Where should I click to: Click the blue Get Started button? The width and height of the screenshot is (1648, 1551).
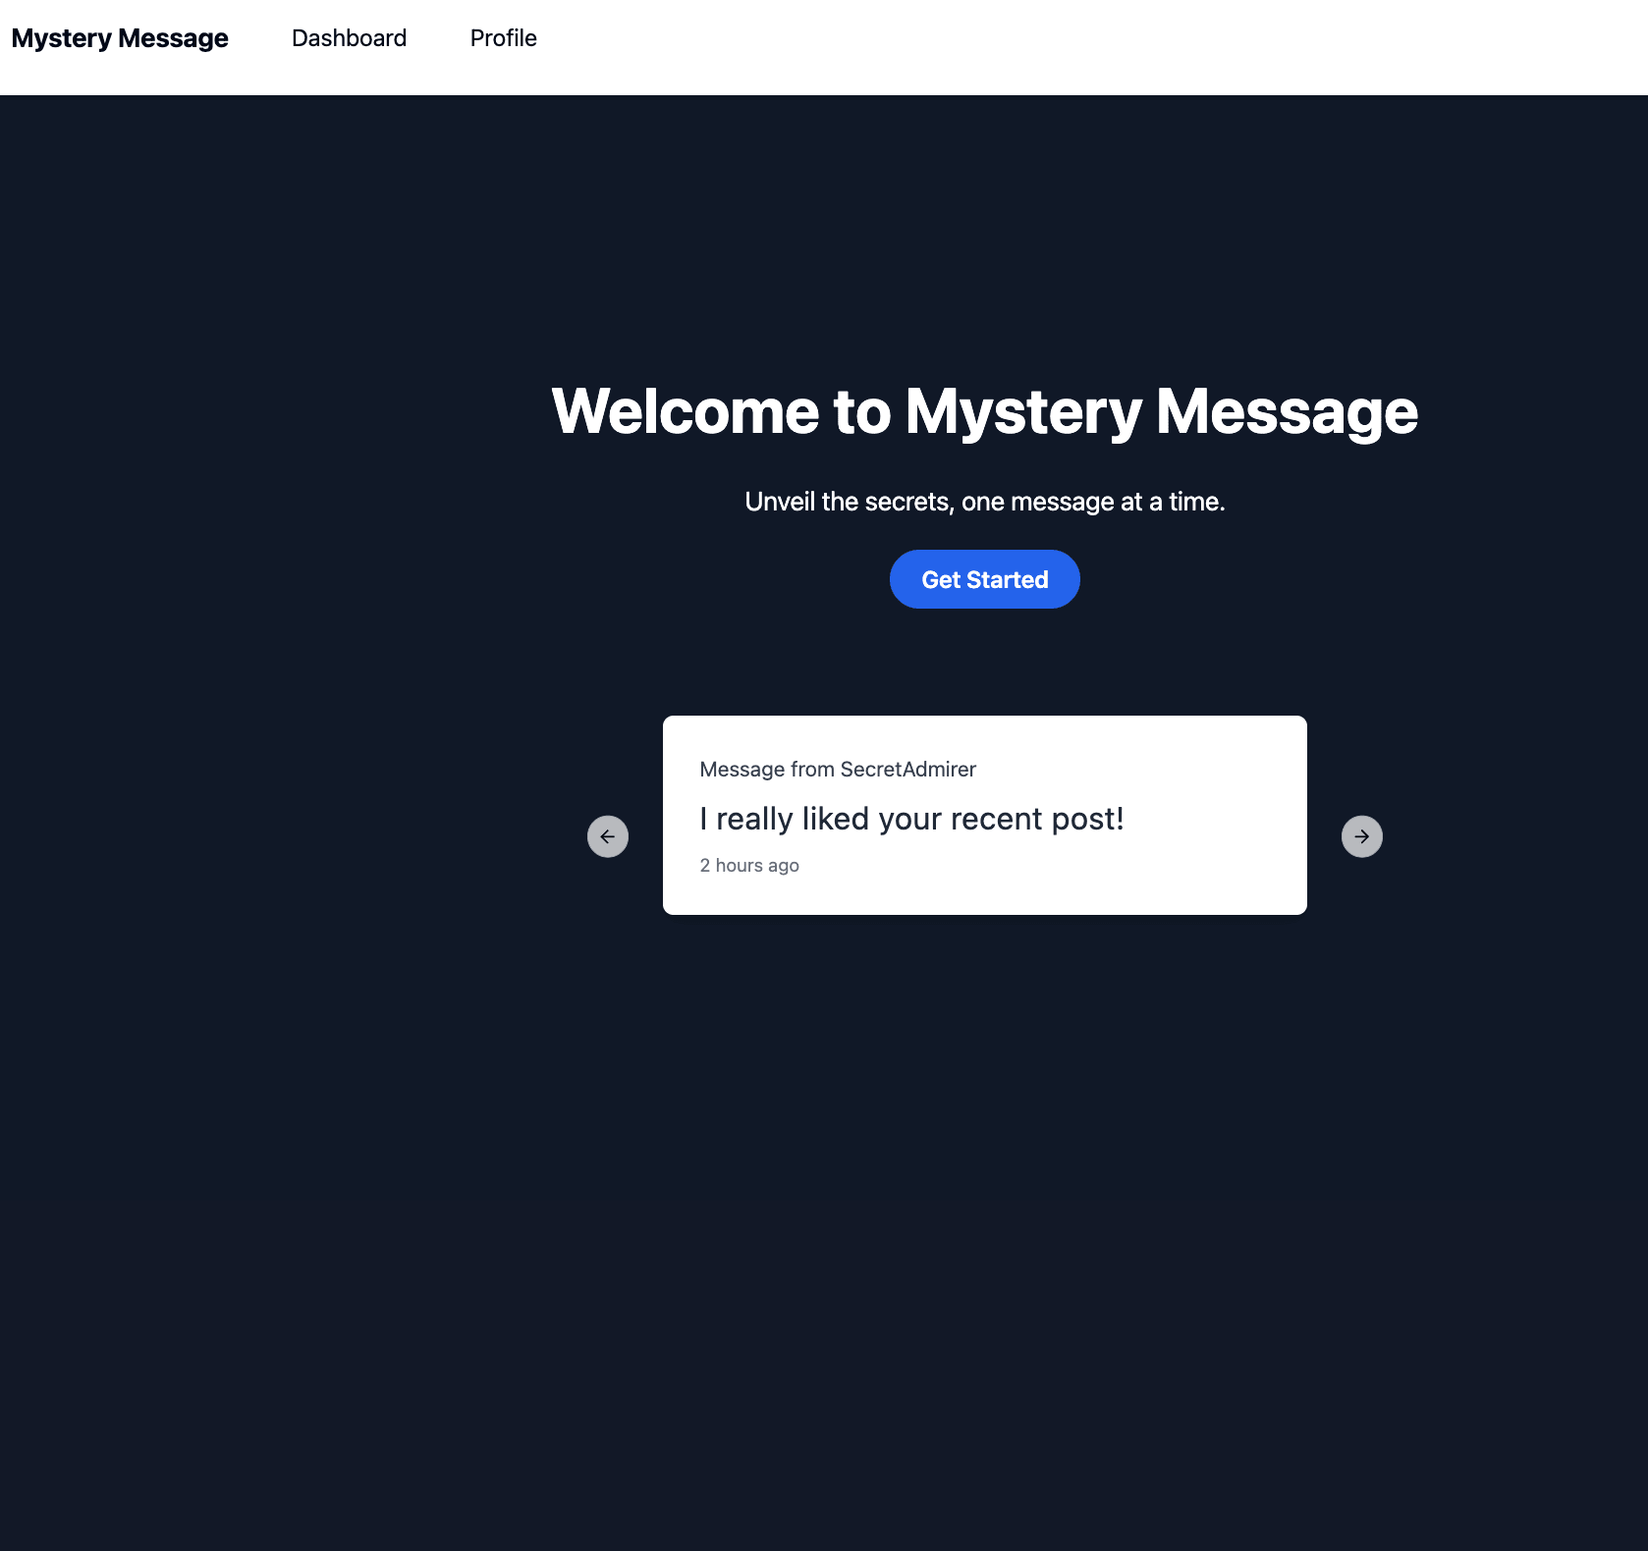click(984, 579)
